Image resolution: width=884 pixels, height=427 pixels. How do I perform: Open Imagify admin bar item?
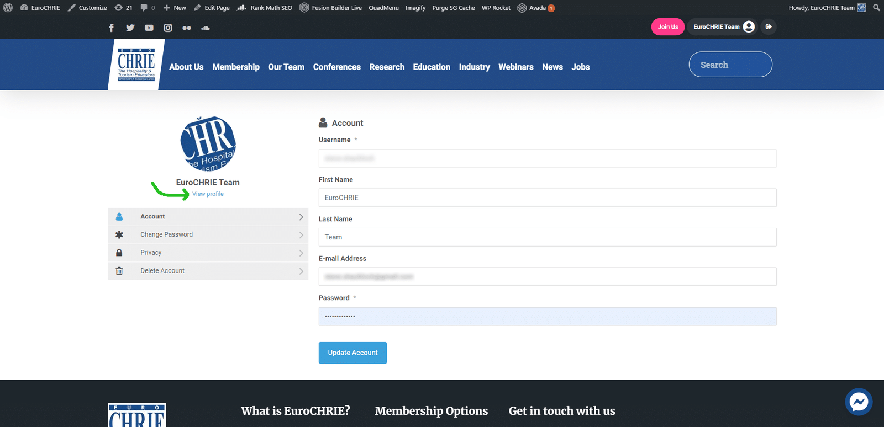point(415,8)
